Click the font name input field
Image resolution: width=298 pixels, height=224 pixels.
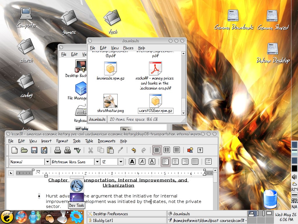[72, 162]
